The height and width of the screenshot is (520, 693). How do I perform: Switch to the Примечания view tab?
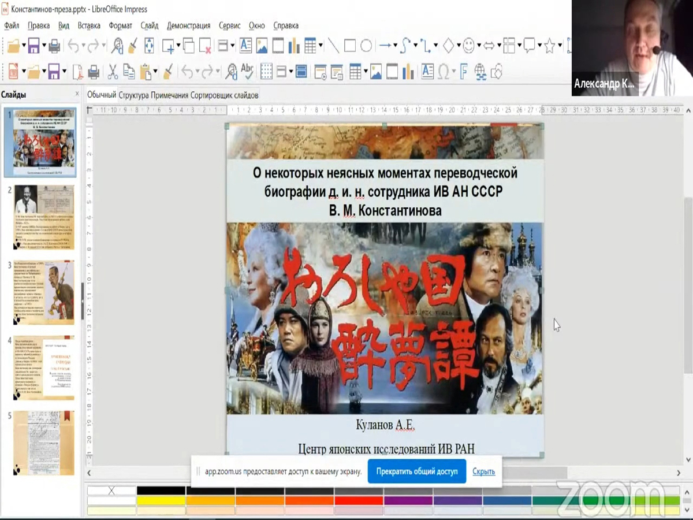click(169, 95)
